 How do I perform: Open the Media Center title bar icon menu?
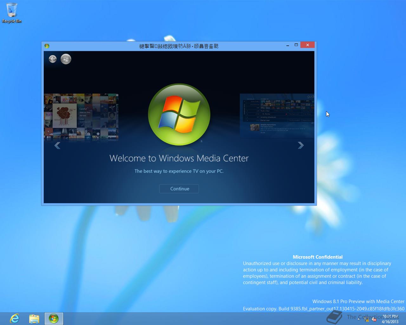[x=47, y=46]
